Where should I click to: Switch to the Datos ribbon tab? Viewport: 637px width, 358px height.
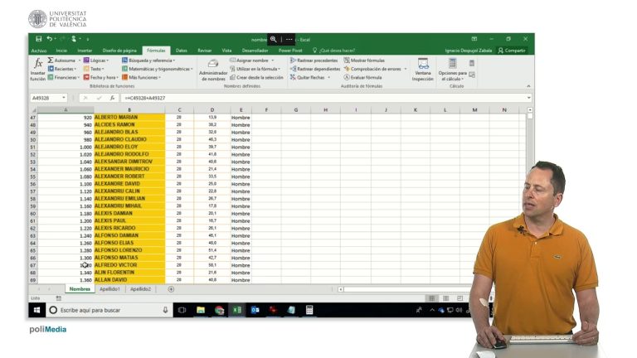pyautogui.click(x=181, y=51)
